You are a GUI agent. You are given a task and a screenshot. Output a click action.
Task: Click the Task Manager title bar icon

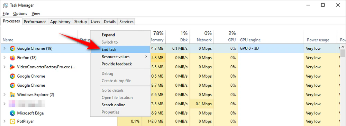6,5
